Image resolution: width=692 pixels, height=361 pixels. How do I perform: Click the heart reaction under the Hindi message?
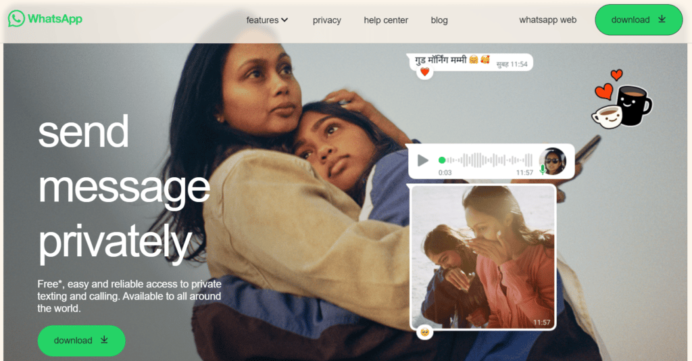pos(424,72)
